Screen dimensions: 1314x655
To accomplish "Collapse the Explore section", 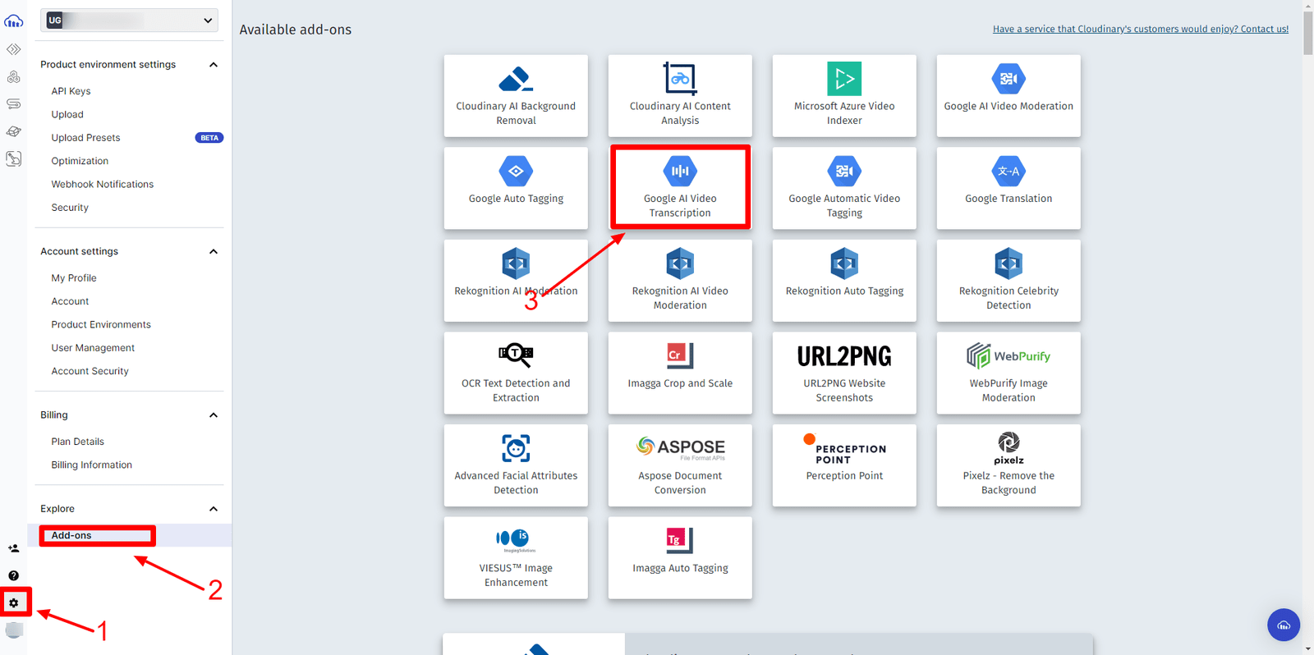I will coord(214,509).
